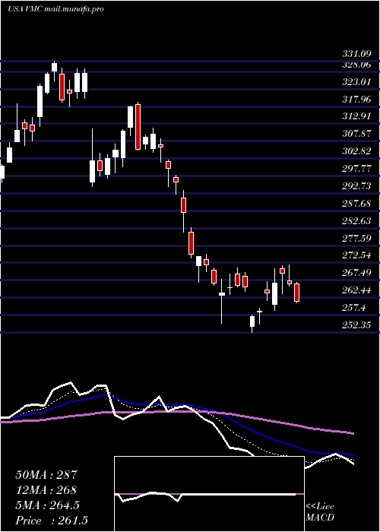Open the MACD inset chart panel
Screen dimensions: 380x532
(x=209, y=494)
